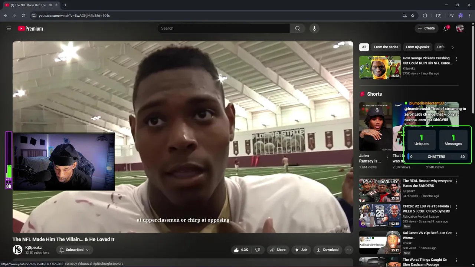The height and width of the screenshot is (267, 475).
Task: Expand the Subscribed notification dropdown
Action: point(75,250)
